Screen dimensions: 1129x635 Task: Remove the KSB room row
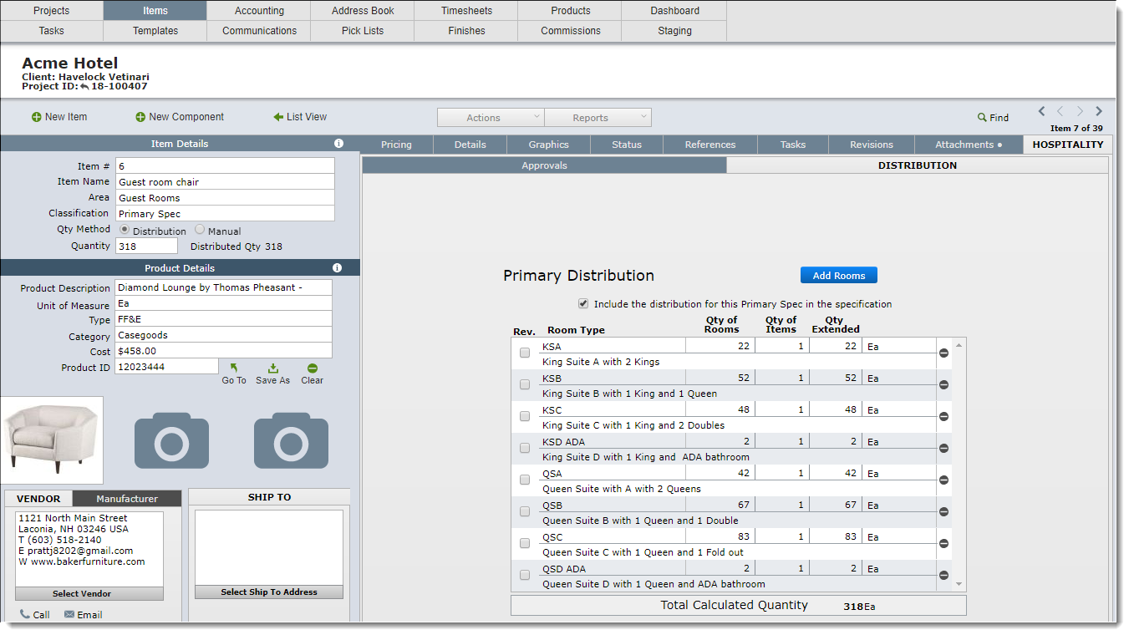pyautogui.click(x=943, y=385)
